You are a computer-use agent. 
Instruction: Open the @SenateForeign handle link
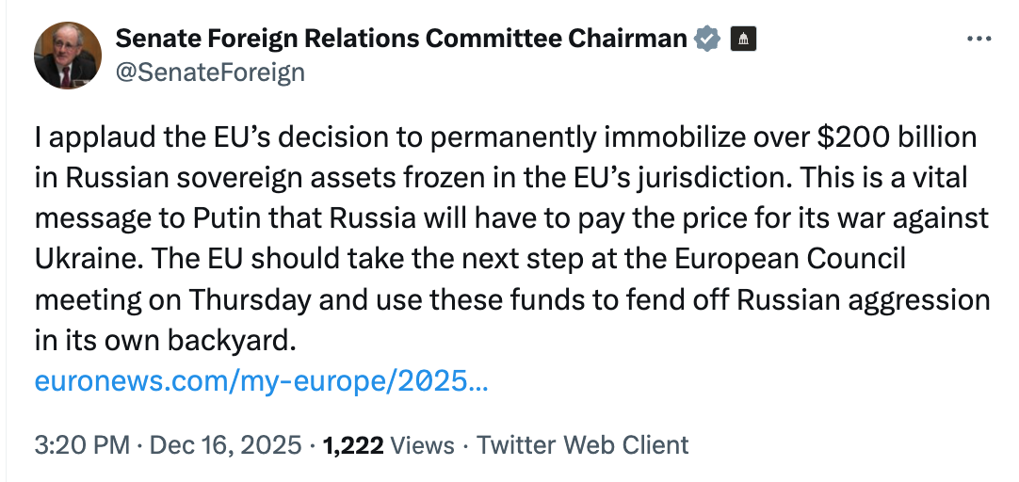point(209,72)
